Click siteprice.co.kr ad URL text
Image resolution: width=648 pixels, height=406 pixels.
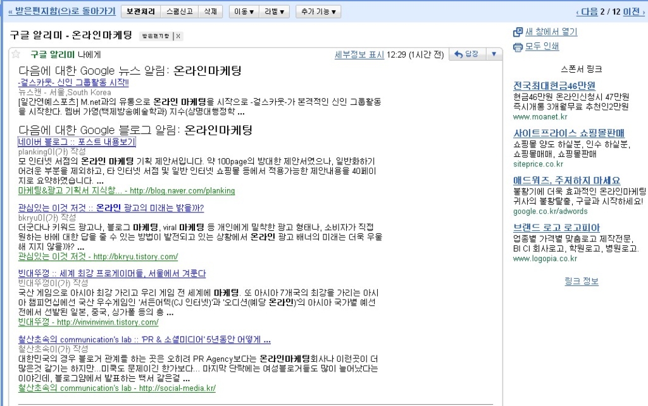538,164
